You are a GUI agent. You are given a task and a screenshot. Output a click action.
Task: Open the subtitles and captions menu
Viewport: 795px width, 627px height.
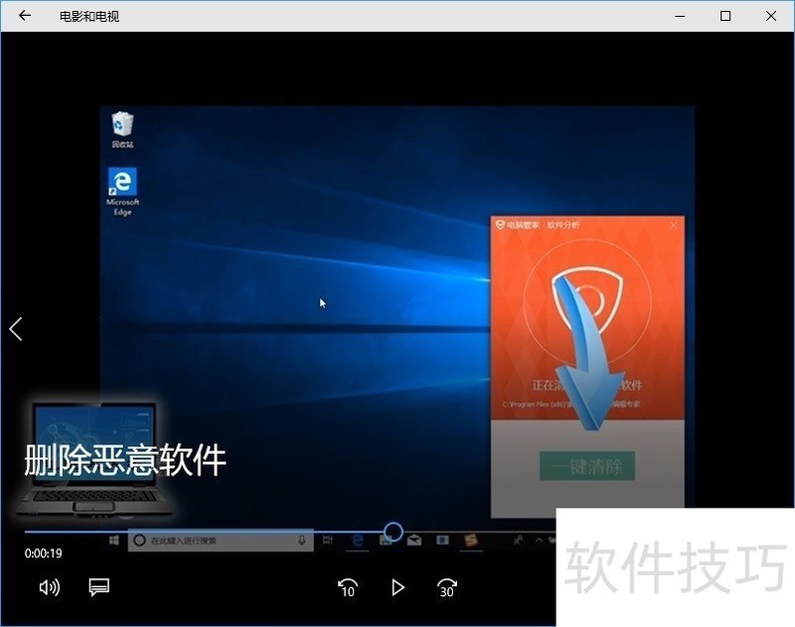(98, 587)
